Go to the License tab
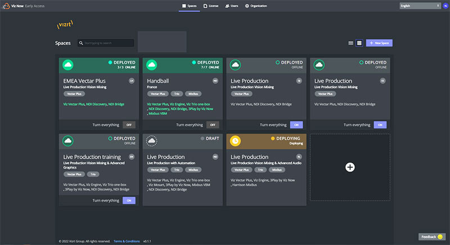Image resolution: width=450 pixels, height=245 pixels. (210, 6)
